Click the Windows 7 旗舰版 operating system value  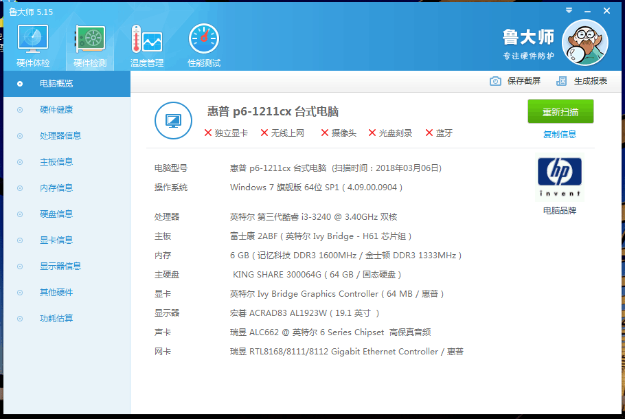coord(316,188)
